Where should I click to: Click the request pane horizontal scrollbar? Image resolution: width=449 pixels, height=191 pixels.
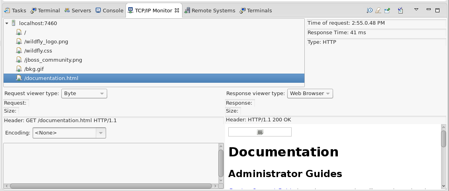[110, 186]
